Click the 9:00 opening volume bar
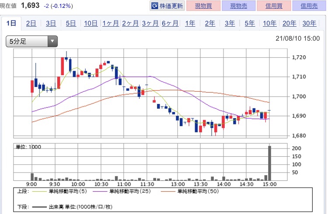 [32, 177]
